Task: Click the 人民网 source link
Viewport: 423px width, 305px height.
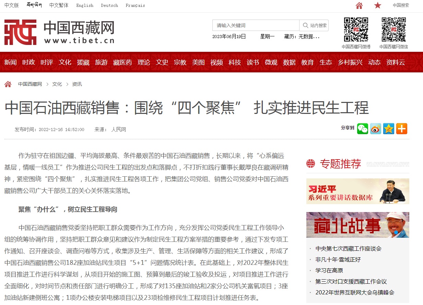Action: [x=119, y=129]
